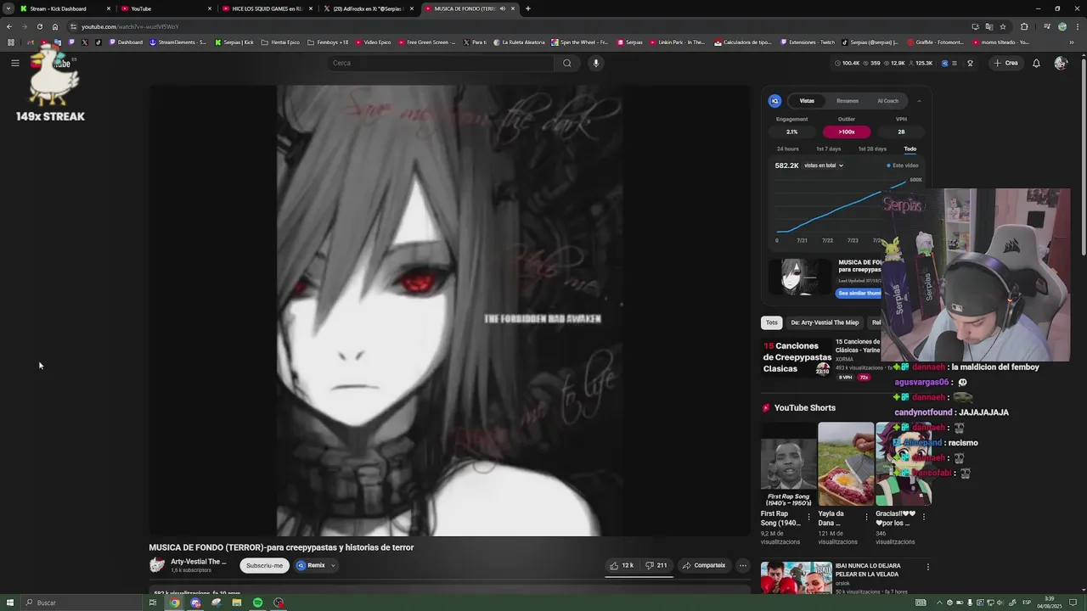1087x611 pixels.
Task: Click the Cerca search input field
Action: 442,63
